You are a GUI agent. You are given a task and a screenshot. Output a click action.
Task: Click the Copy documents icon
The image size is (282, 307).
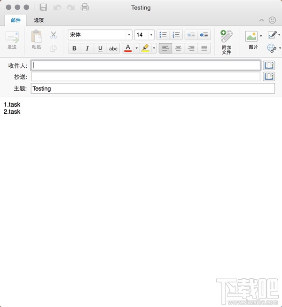click(x=54, y=48)
